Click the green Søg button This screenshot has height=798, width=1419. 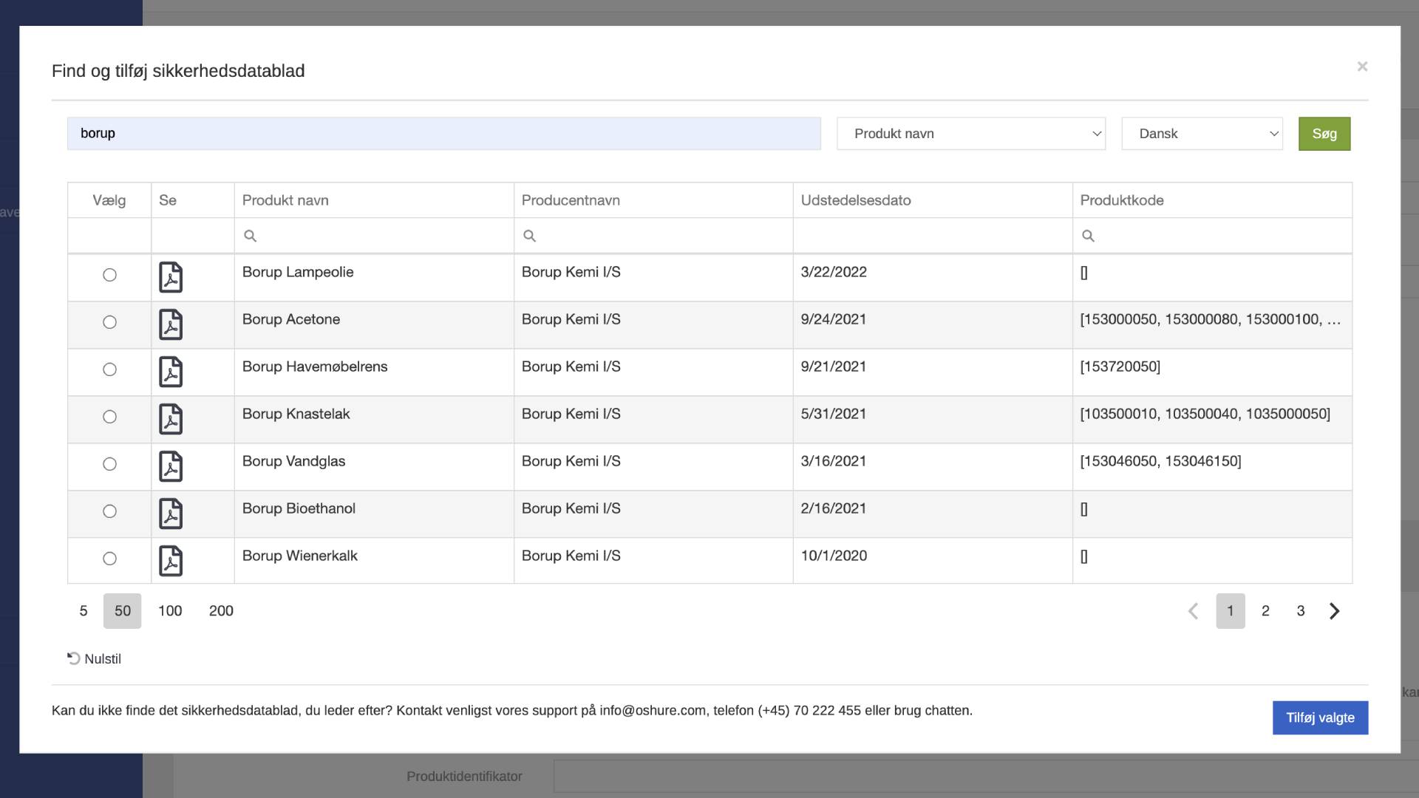coord(1324,134)
